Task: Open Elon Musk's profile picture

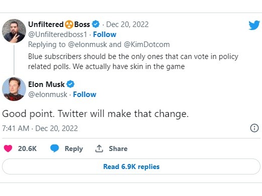Action: tap(14, 89)
